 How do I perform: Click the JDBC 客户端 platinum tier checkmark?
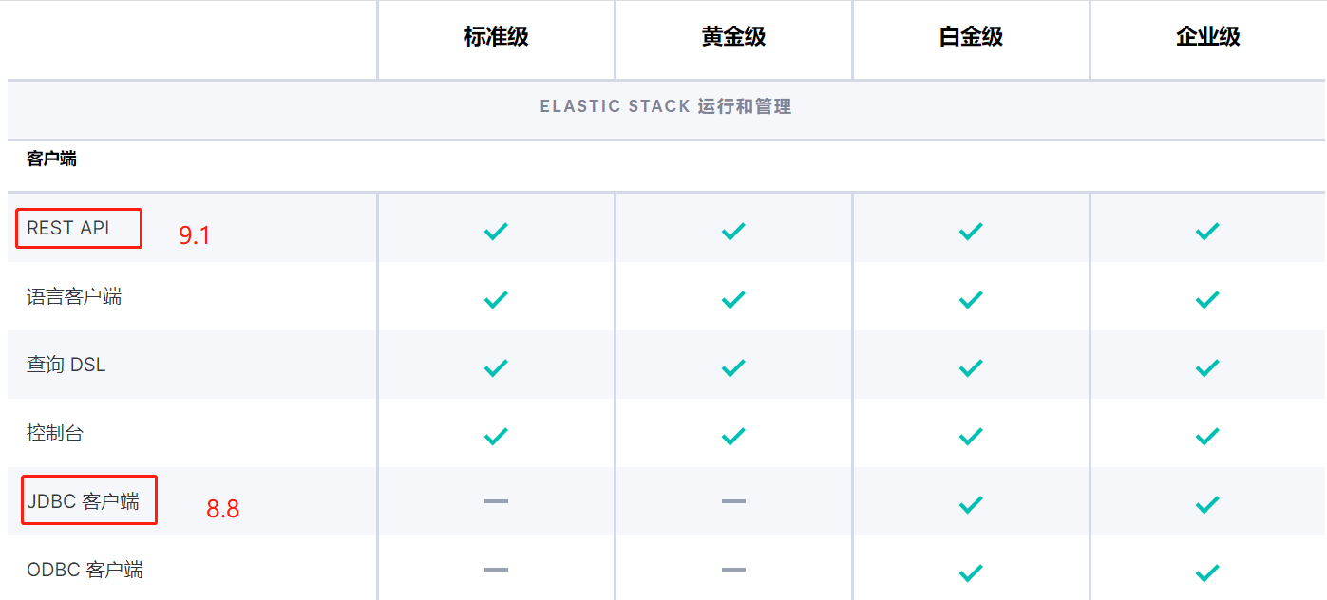point(971,504)
